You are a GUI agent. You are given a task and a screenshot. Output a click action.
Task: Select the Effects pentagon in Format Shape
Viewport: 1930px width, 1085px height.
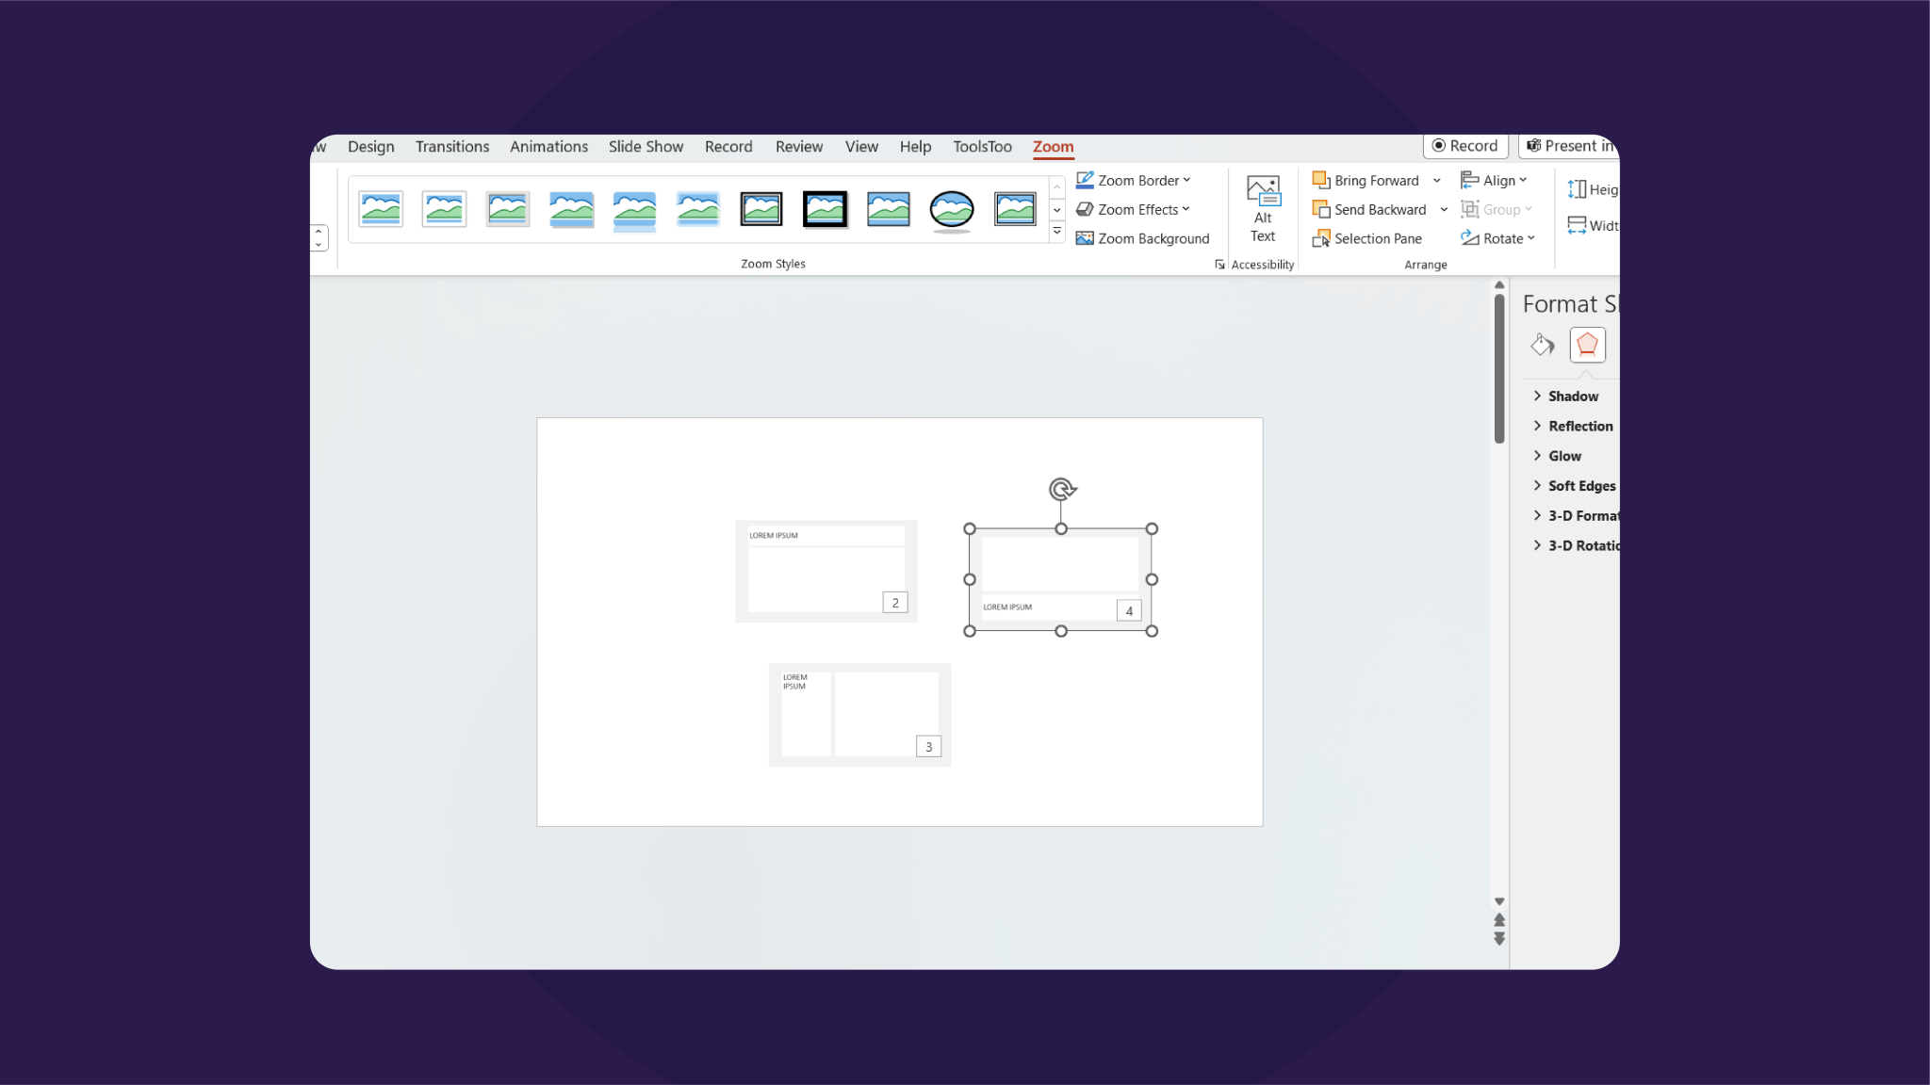click(1587, 344)
